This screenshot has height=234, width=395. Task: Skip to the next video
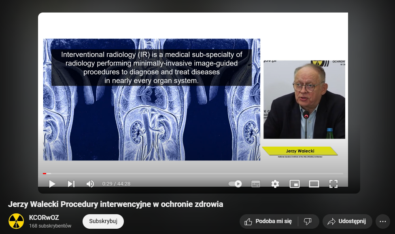[71, 184]
